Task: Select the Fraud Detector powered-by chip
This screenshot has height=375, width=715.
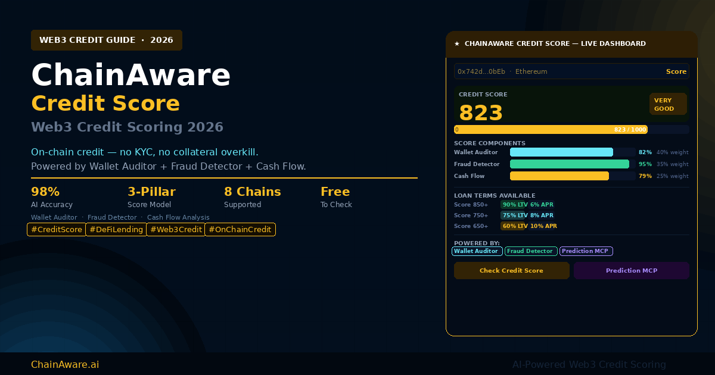Action: [530, 251]
